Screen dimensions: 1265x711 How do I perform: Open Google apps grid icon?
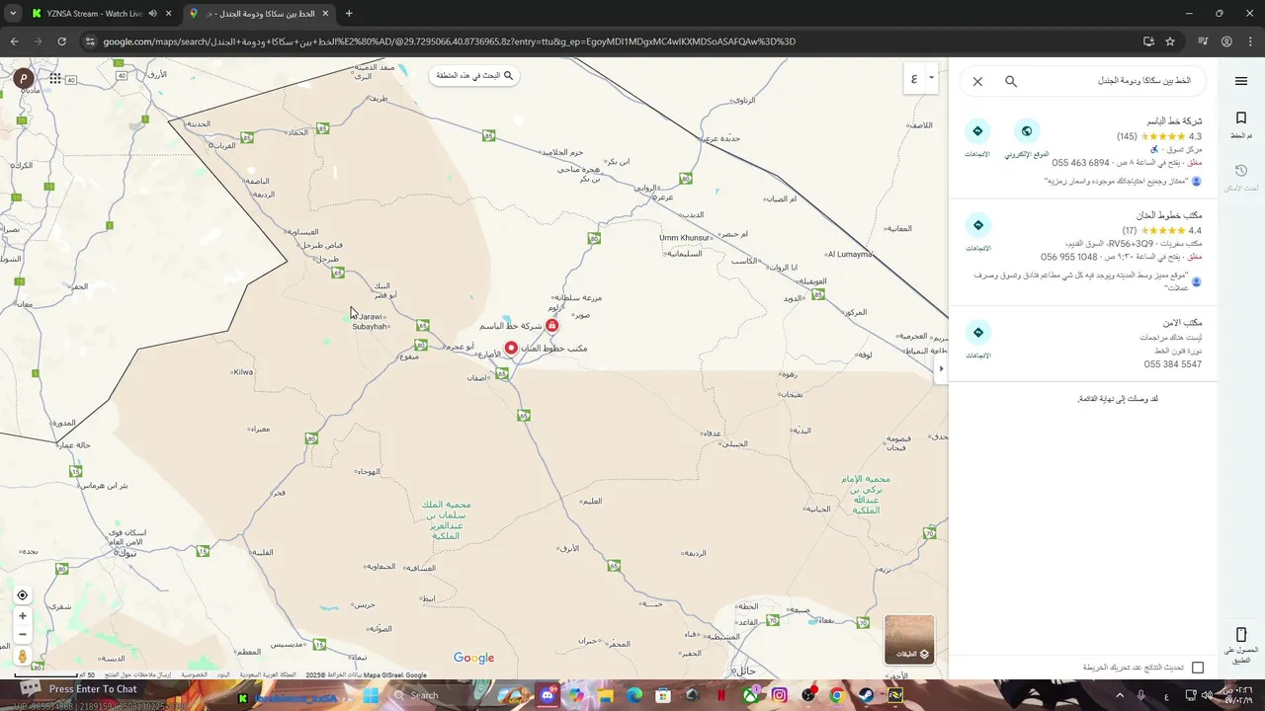(55, 78)
